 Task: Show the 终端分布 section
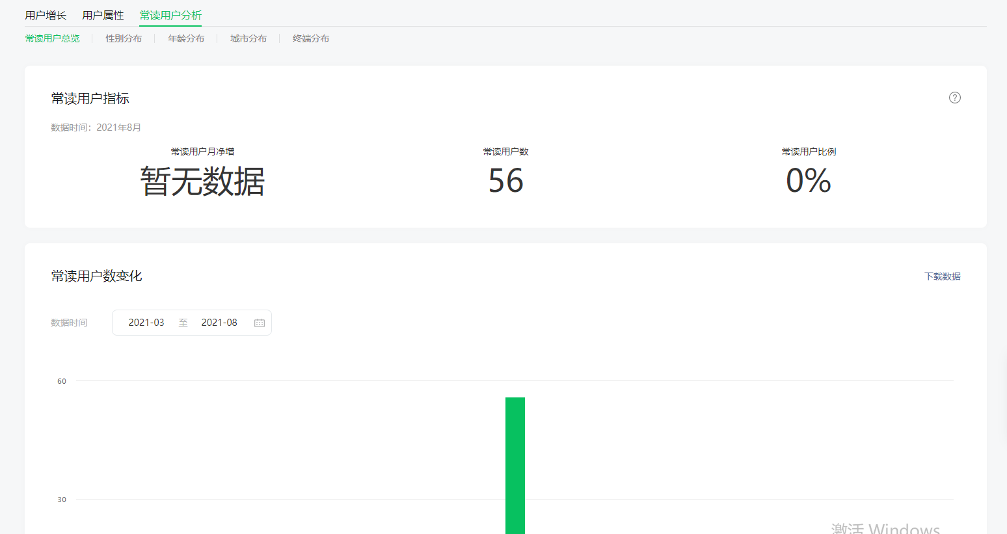click(311, 38)
